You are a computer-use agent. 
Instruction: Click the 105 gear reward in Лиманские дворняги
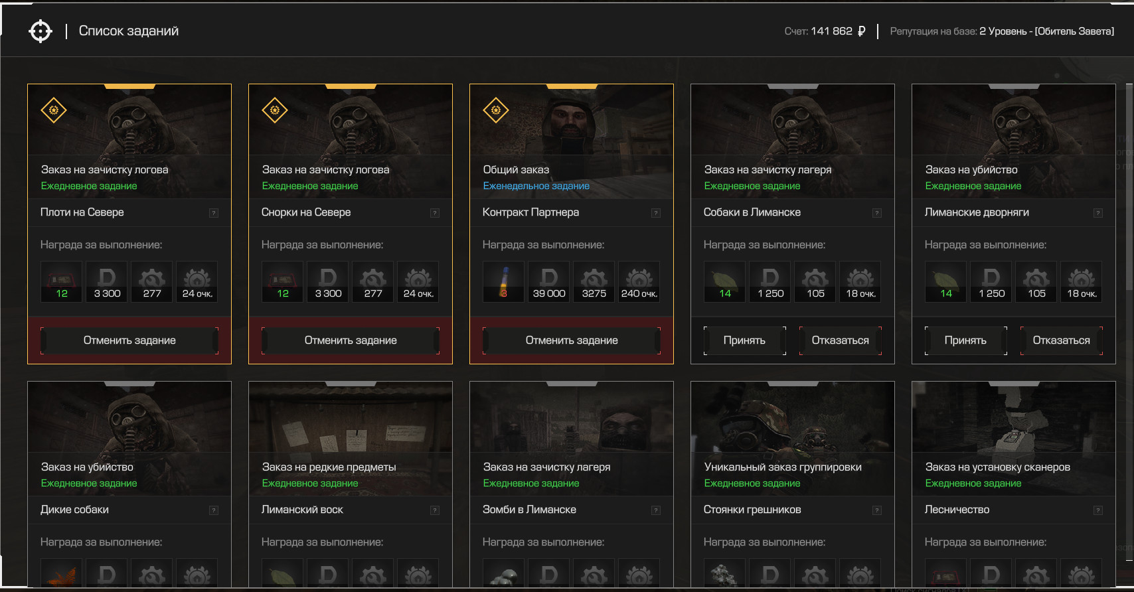pos(1036,282)
